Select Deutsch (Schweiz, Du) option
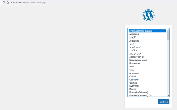 (x=147, y=95)
